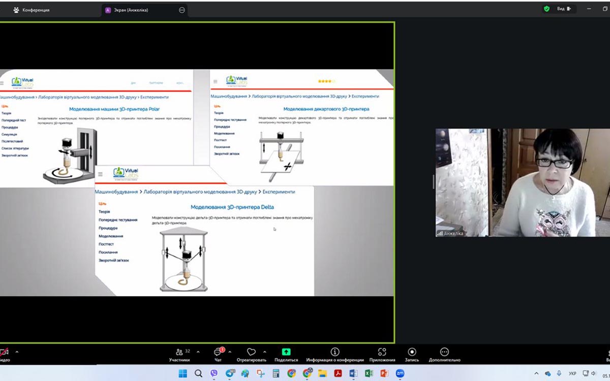Open Windows Start menu on taskbar

pyautogui.click(x=182, y=373)
